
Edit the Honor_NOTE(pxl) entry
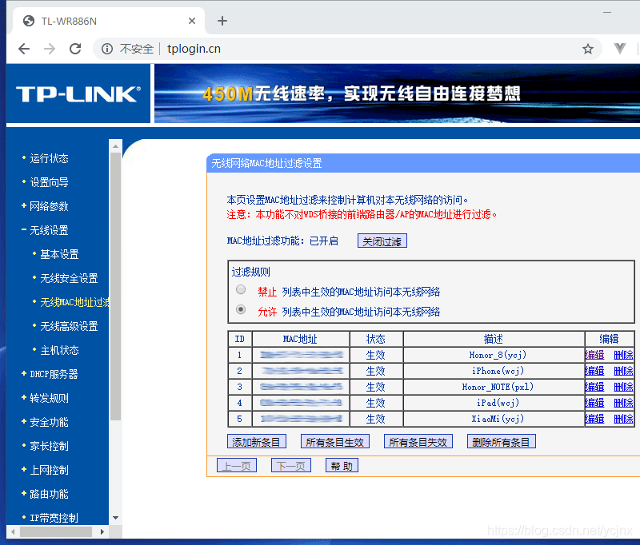594,387
